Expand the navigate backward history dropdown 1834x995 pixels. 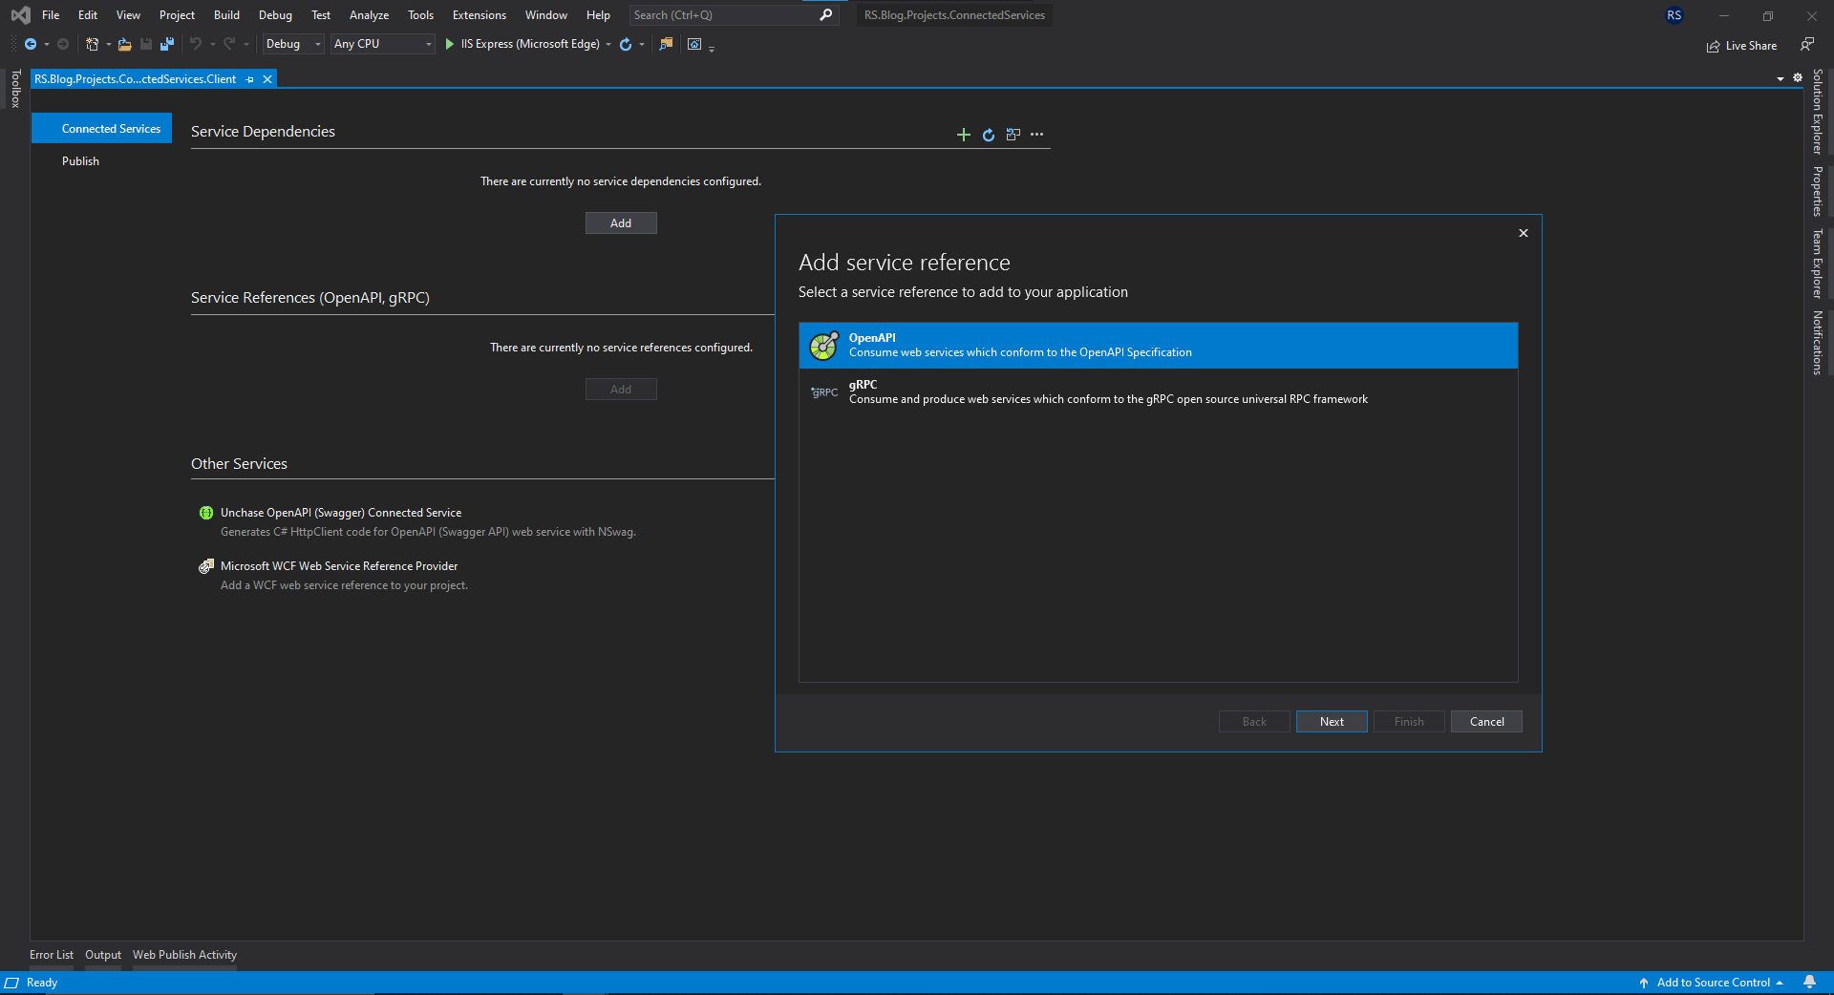coord(47,44)
